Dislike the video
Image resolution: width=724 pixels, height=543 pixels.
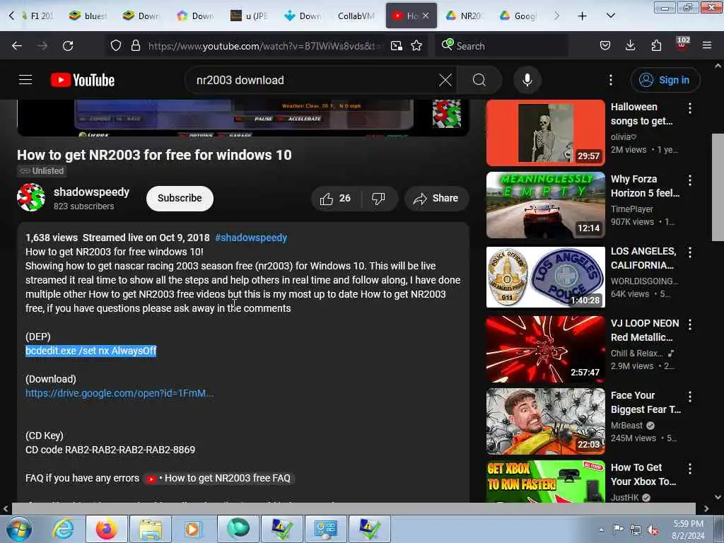378,199
